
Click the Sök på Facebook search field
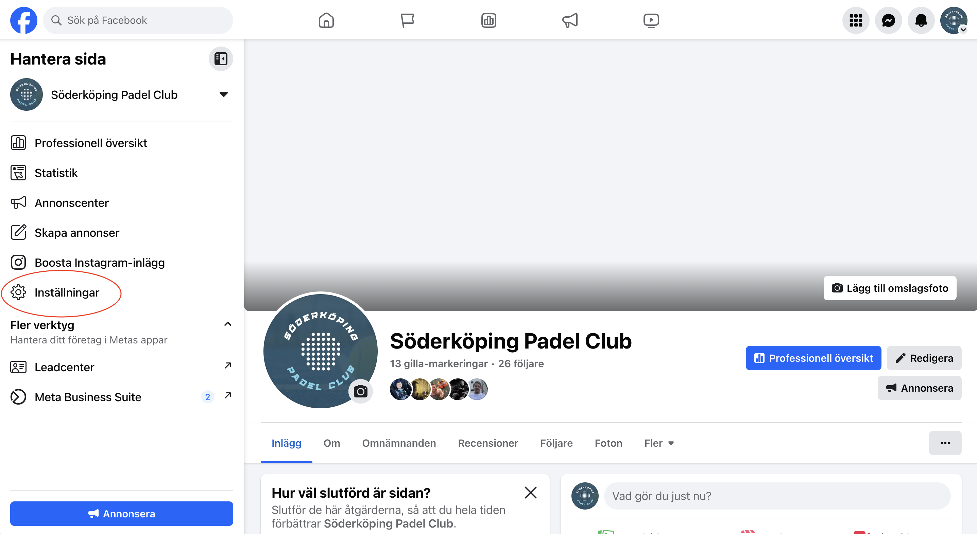(138, 20)
